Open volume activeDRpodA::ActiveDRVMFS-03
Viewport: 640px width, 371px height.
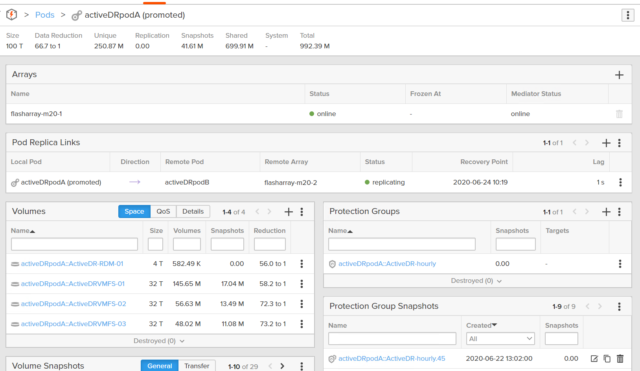(x=74, y=324)
